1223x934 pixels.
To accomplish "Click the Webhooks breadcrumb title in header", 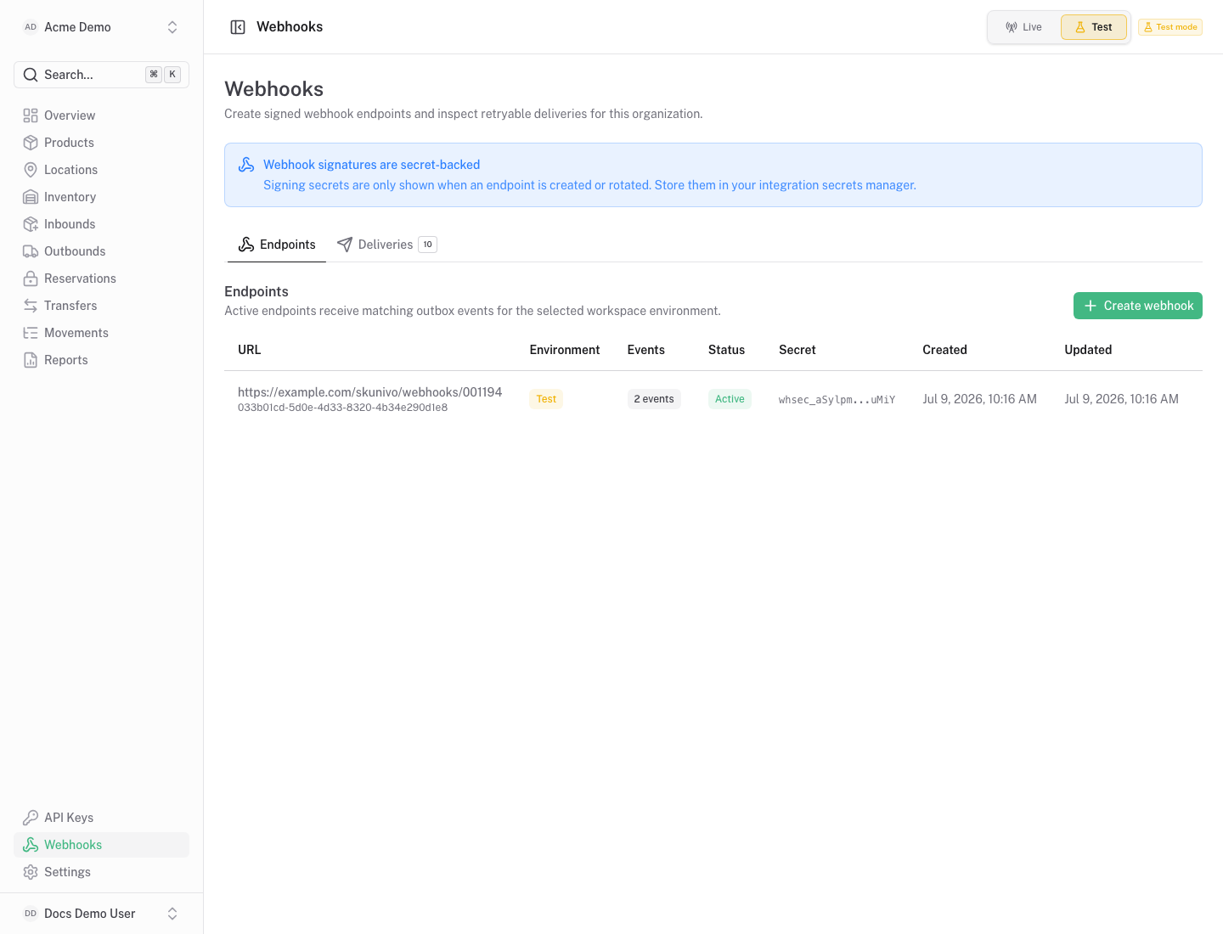I will 290,27.
